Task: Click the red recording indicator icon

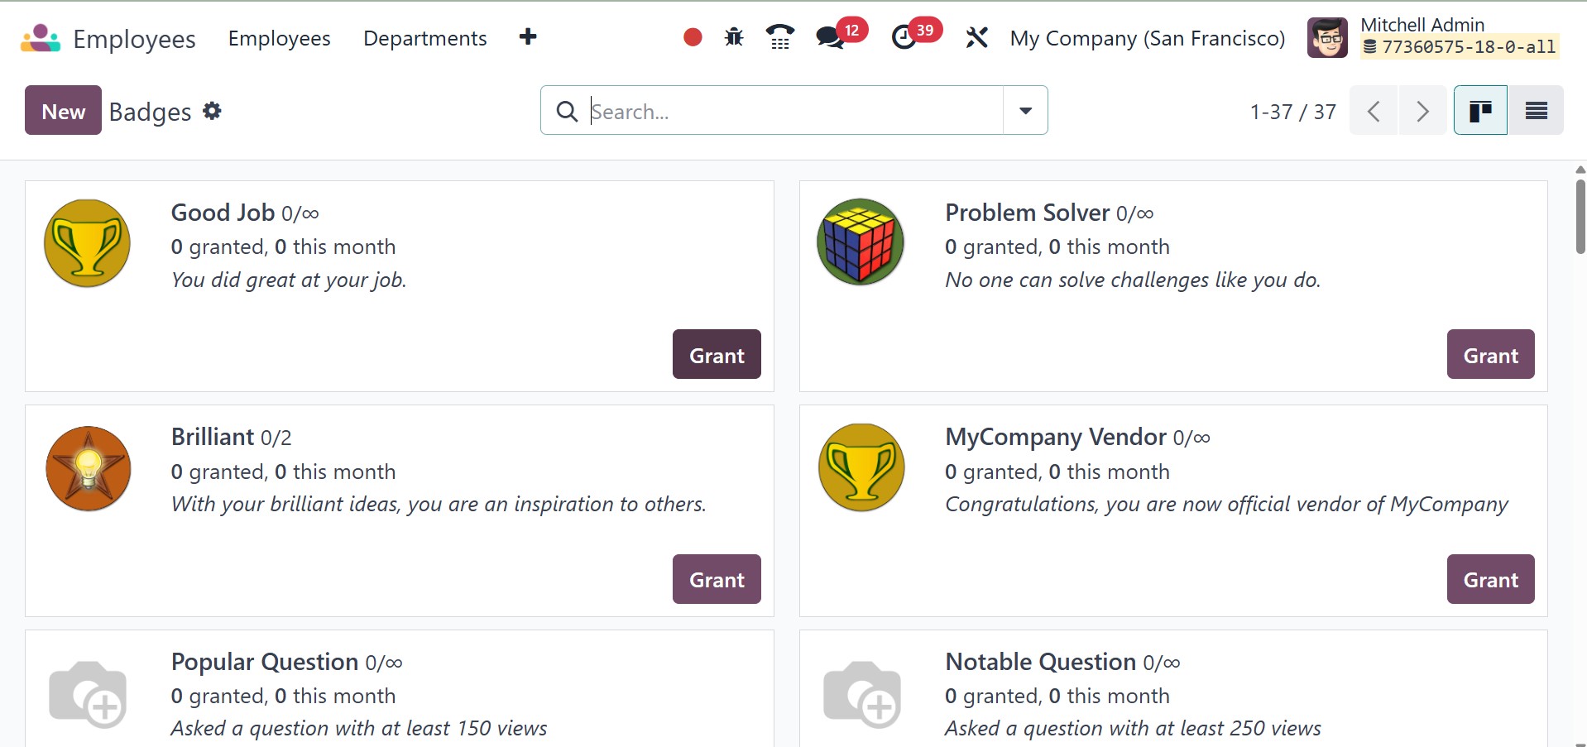Action: (693, 38)
